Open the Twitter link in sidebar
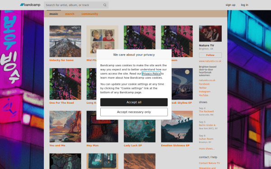The height and width of the screenshot is (169, 271). tap(203, 88)
